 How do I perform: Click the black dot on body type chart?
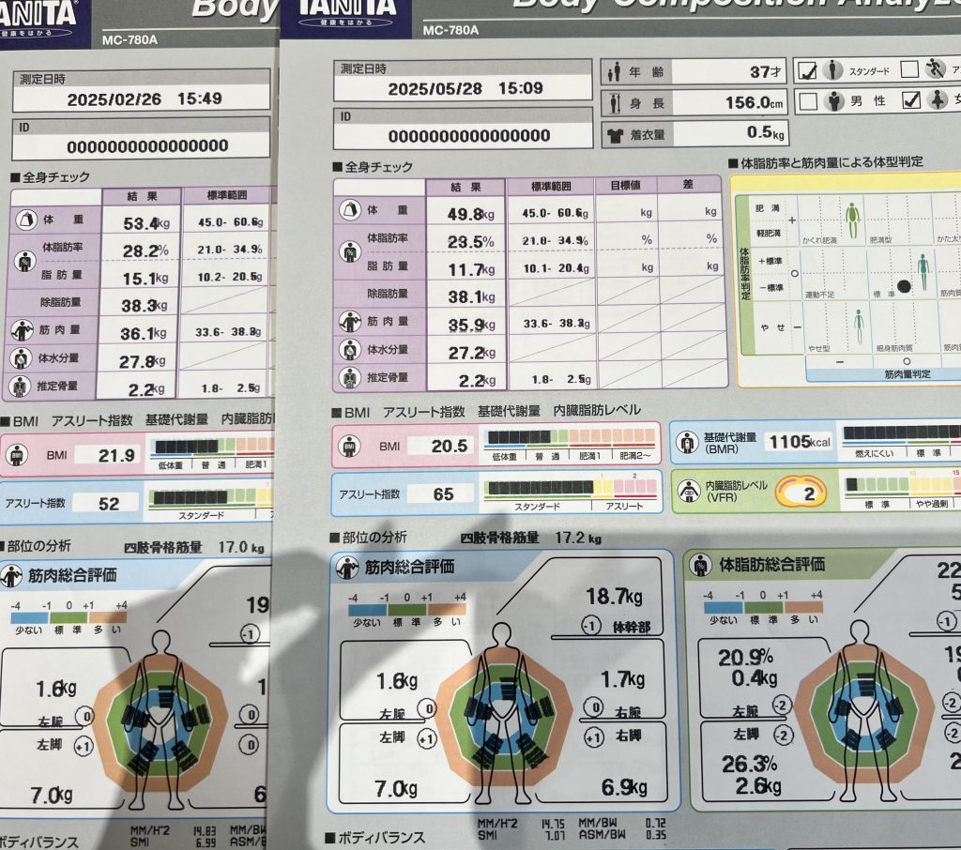(905, 286)
